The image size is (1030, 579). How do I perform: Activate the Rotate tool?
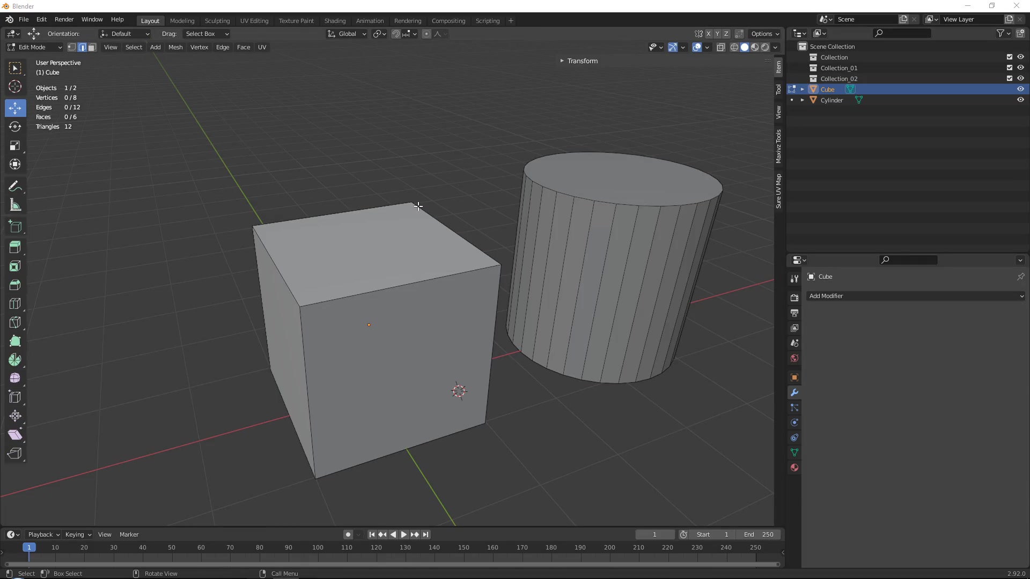pyautogui.click(x=15, y=127)
